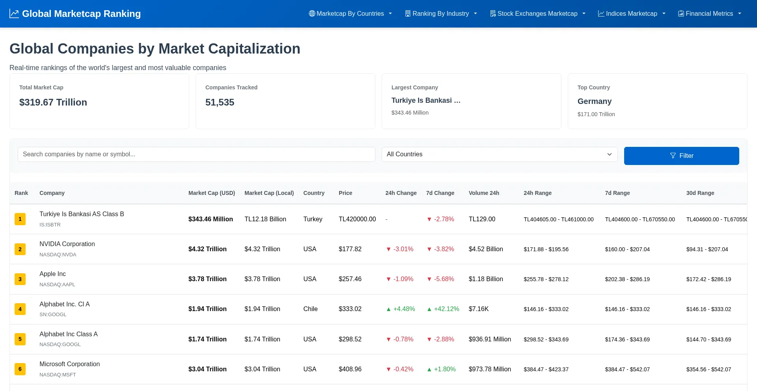Click the exchange building icon beside Stock Exchanges Marketcap
Viewport: 757px width, 391px height.
point(493,13)
